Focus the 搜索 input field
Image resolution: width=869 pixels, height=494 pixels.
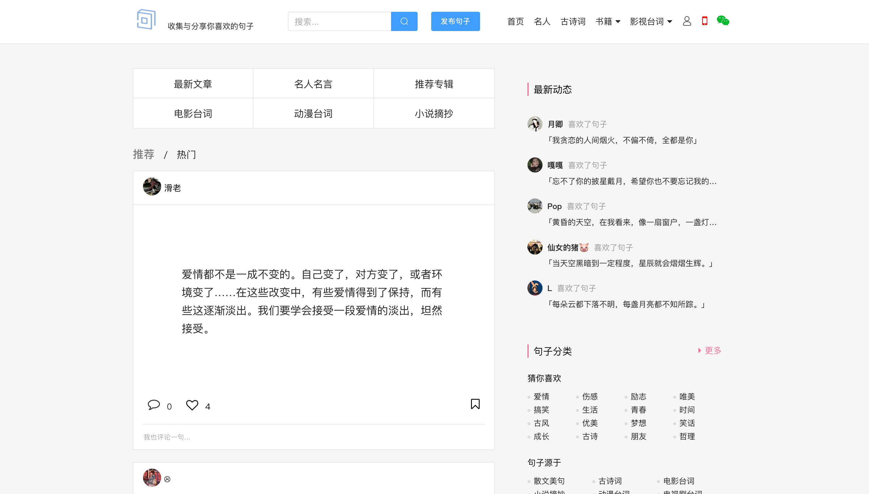click(339, 22)
